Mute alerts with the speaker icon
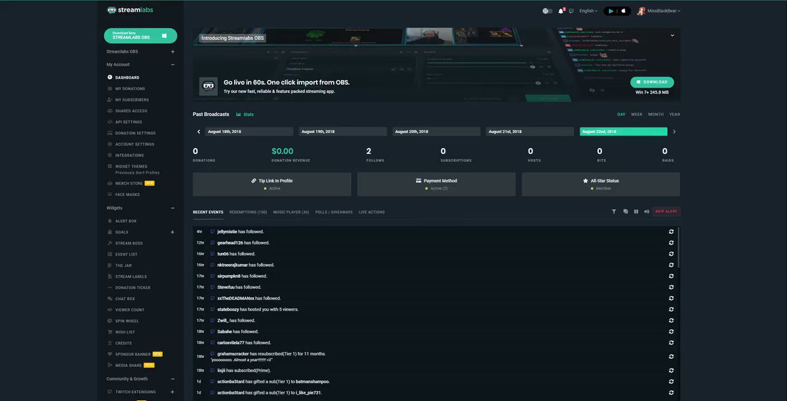 [647, 212]
